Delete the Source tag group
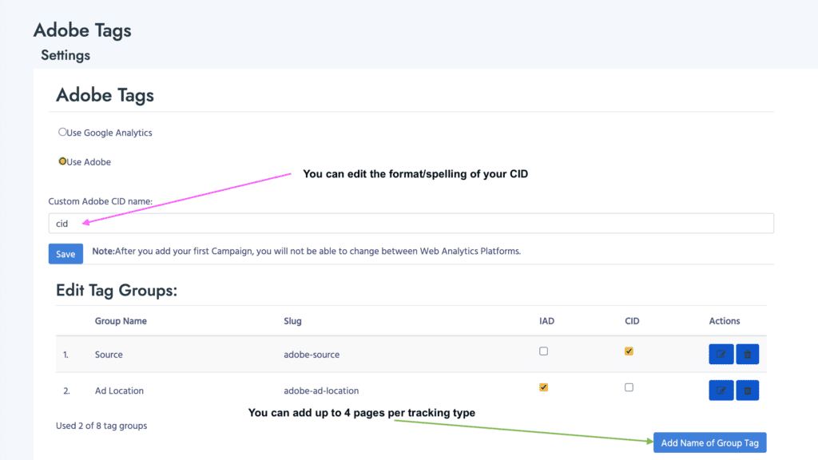Viewport: 818px width, 460px height. tap(748, 354)
